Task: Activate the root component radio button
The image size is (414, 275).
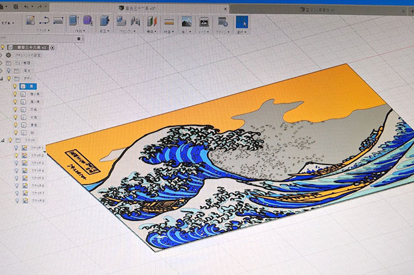Action: tap(52, 47)
